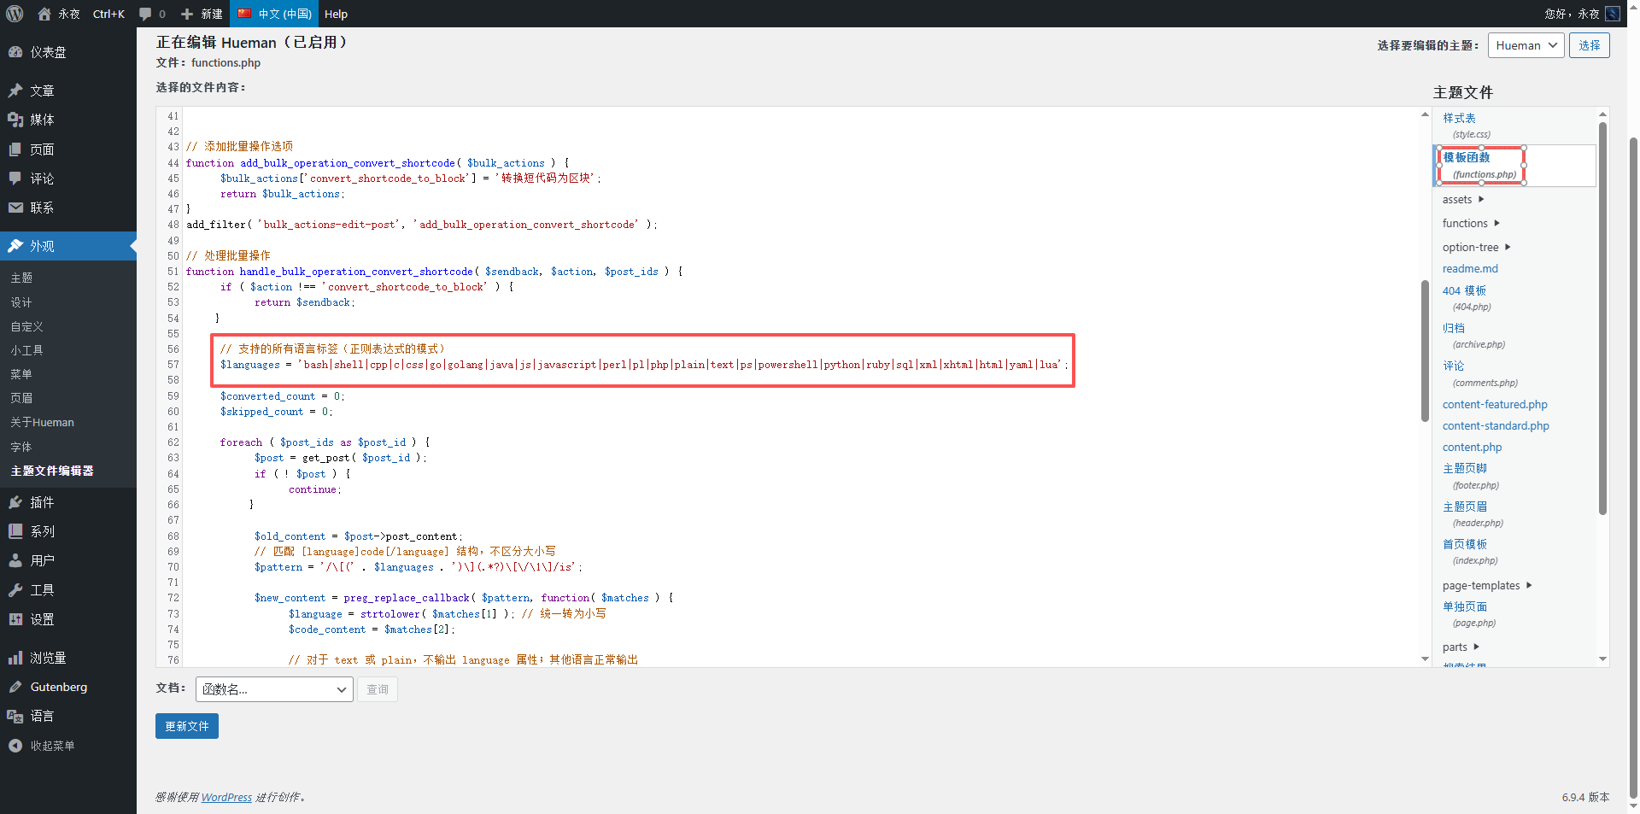Open content-featured.php file
This screenshot has height=814, width=1640.
point(1495,404)
